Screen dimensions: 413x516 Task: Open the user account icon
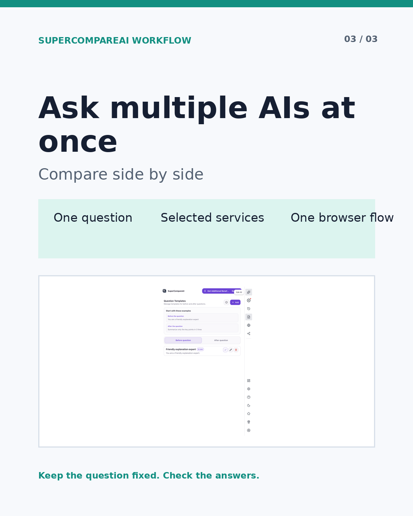click(249, 430)
